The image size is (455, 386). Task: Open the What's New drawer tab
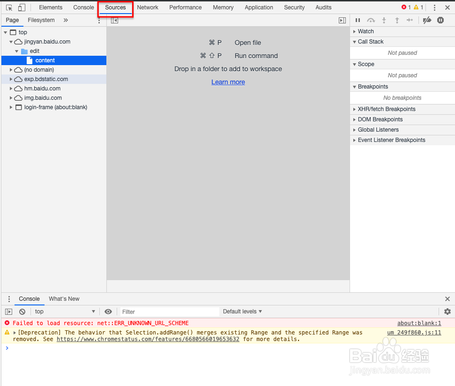[64, 299]
